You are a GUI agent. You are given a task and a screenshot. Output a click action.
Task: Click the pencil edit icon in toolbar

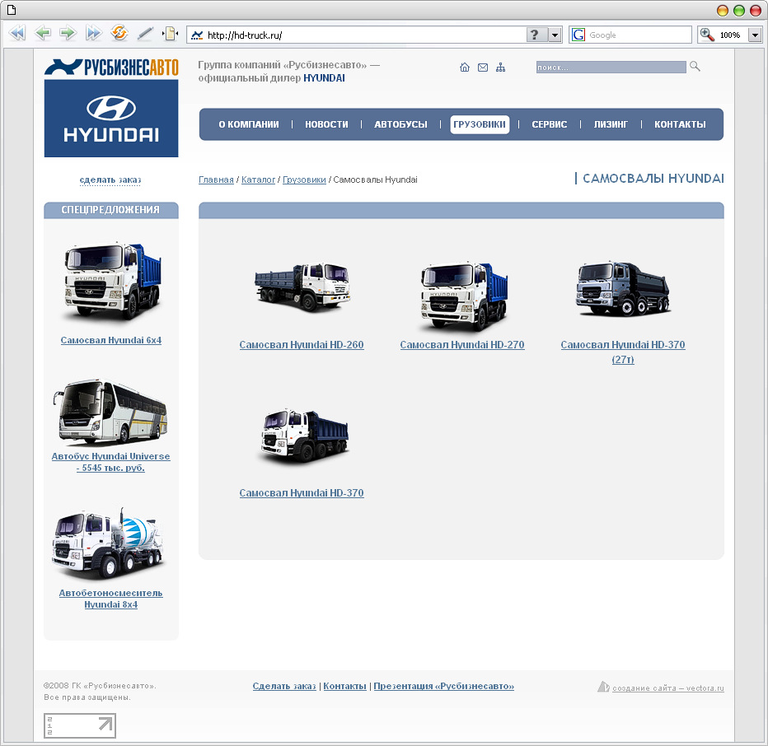pos(145,33)
